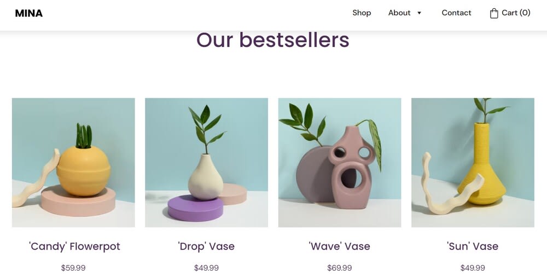Open the Contact page link
Image resolution: width=547 pixels, height=274 pixels.
(x=456, y=13)
